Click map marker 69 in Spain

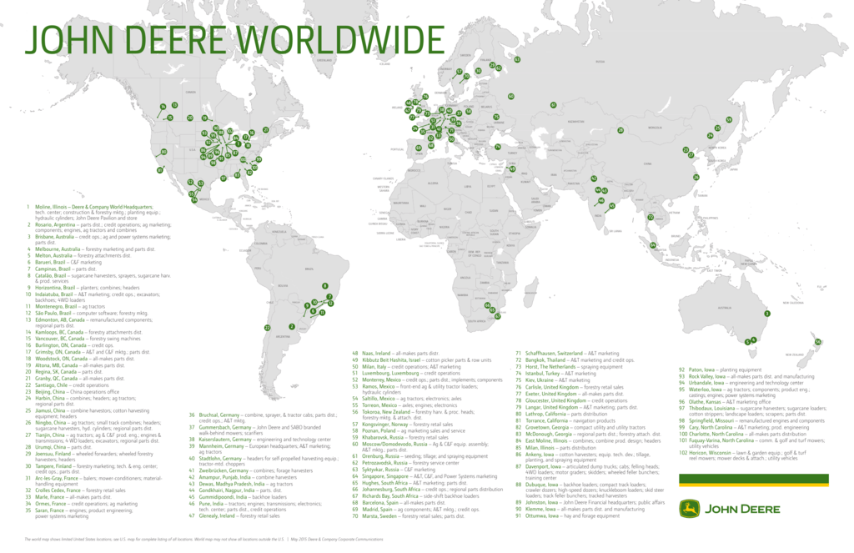point(419,148)
